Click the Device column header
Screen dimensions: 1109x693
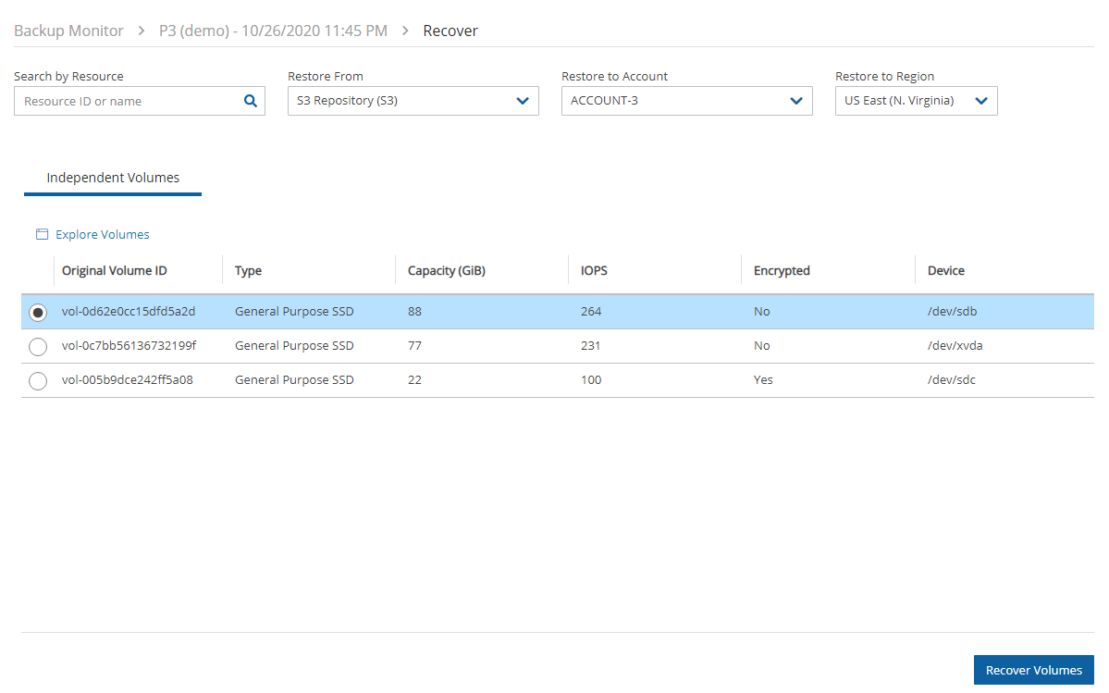(946, 271)
